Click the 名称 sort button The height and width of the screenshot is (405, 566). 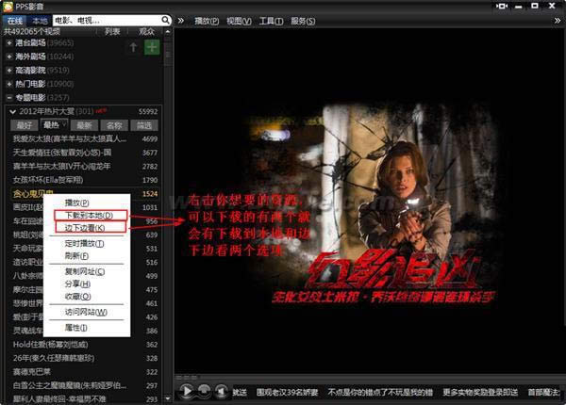[x=114, y=125]
